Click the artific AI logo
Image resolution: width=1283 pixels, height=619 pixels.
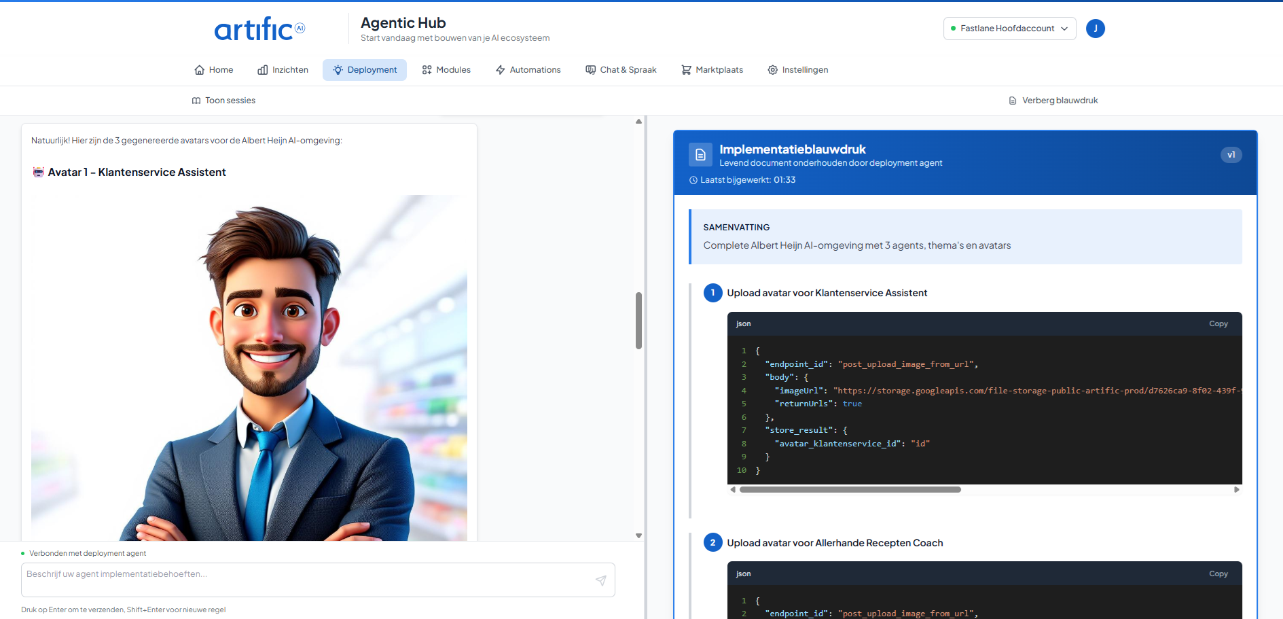259,29
